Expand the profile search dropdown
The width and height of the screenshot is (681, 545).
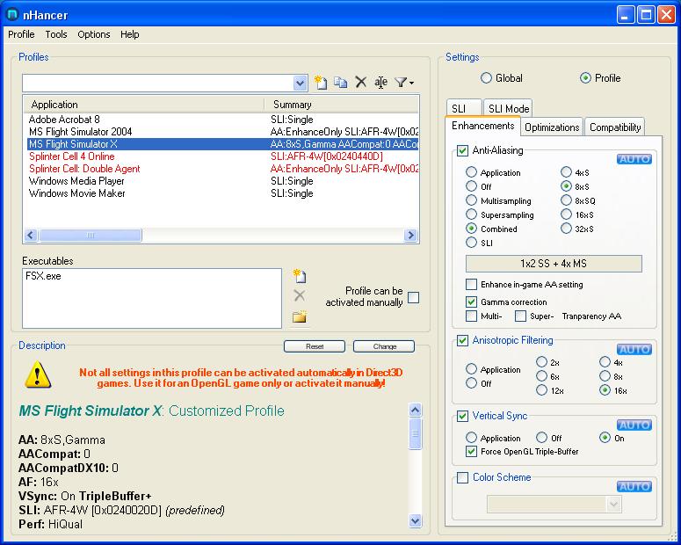click(x=300, y=83)
